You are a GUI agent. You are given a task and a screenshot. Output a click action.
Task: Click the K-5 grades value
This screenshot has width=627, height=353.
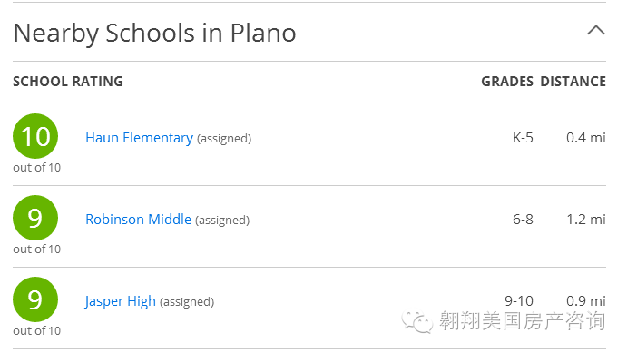click(523, 138)
